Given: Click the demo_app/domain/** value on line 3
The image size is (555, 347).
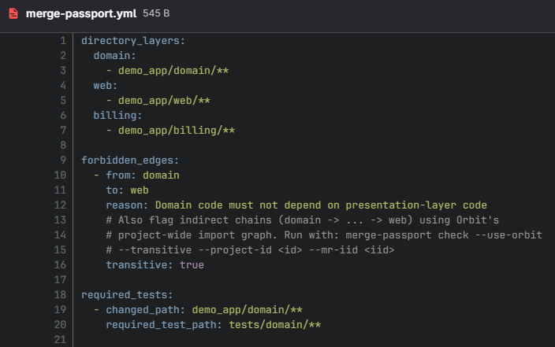Looking at the screenshot, I should tap(173, 71).
